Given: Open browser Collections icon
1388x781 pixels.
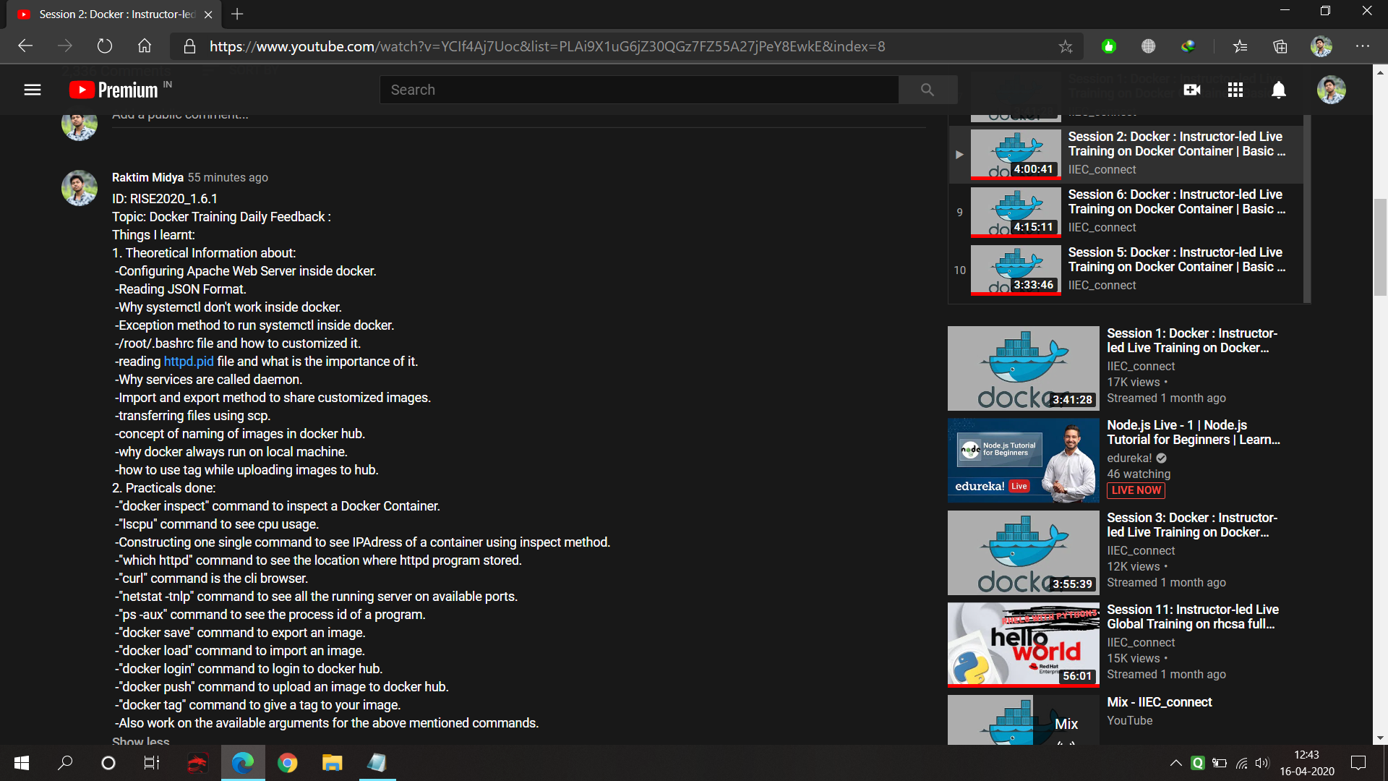Looking at the screenshot, I should [1280, 47].
